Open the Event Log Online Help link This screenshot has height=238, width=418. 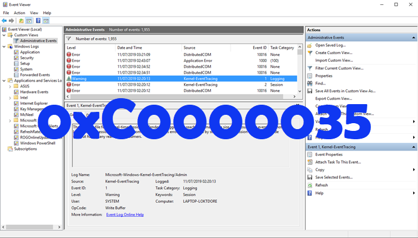[125, 214]
